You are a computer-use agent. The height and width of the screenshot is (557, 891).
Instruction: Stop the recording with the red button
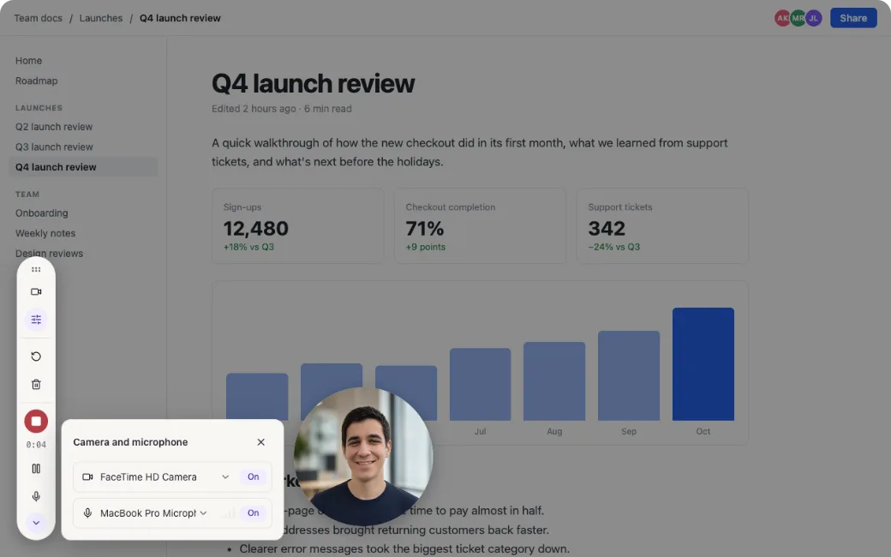(x=36, y=421)
